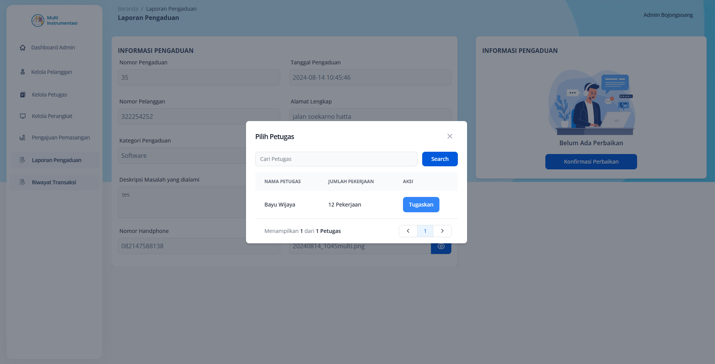The image size is (715, 364).
Task: Select the Kelola Perangkat monitor icon
Action: 23,116
